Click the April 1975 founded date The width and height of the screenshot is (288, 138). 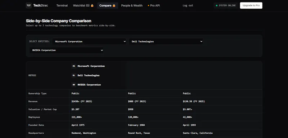coord(78,125)
